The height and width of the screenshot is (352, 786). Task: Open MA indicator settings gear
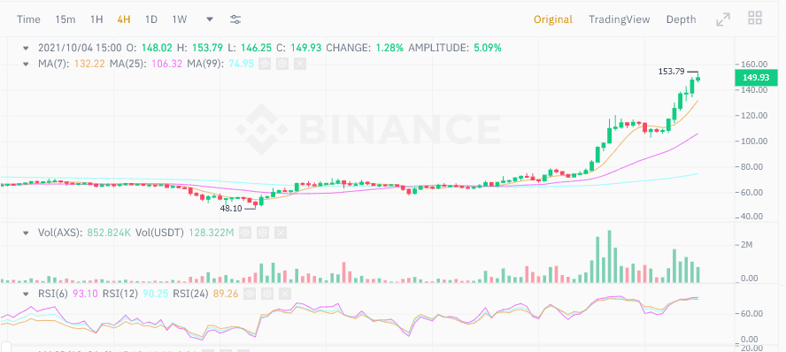[x=282, y=64]
